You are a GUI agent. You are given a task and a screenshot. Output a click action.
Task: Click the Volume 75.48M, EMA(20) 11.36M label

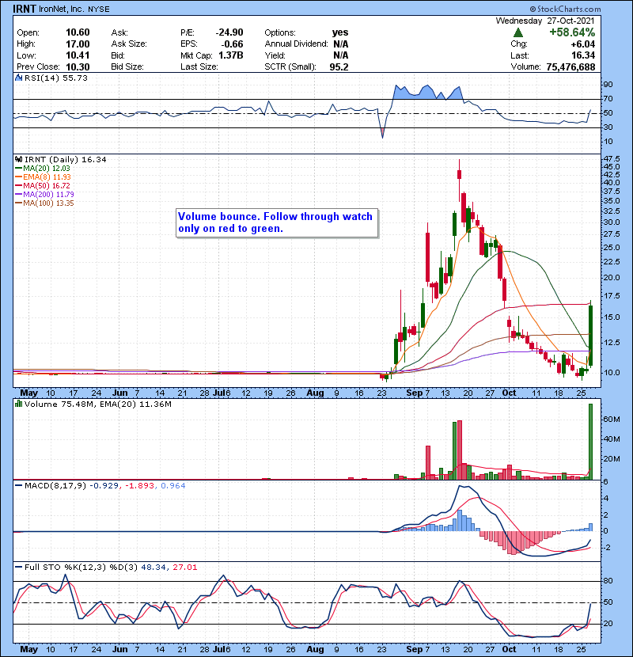(x=98, y=404)
